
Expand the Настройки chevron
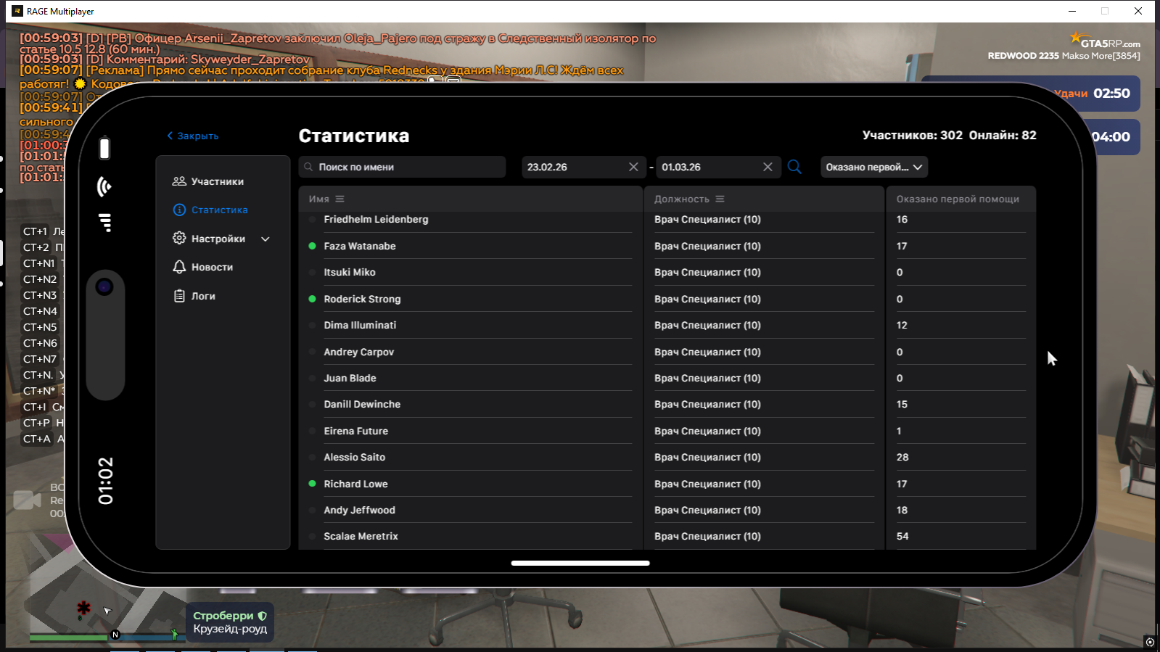[266, 239]
